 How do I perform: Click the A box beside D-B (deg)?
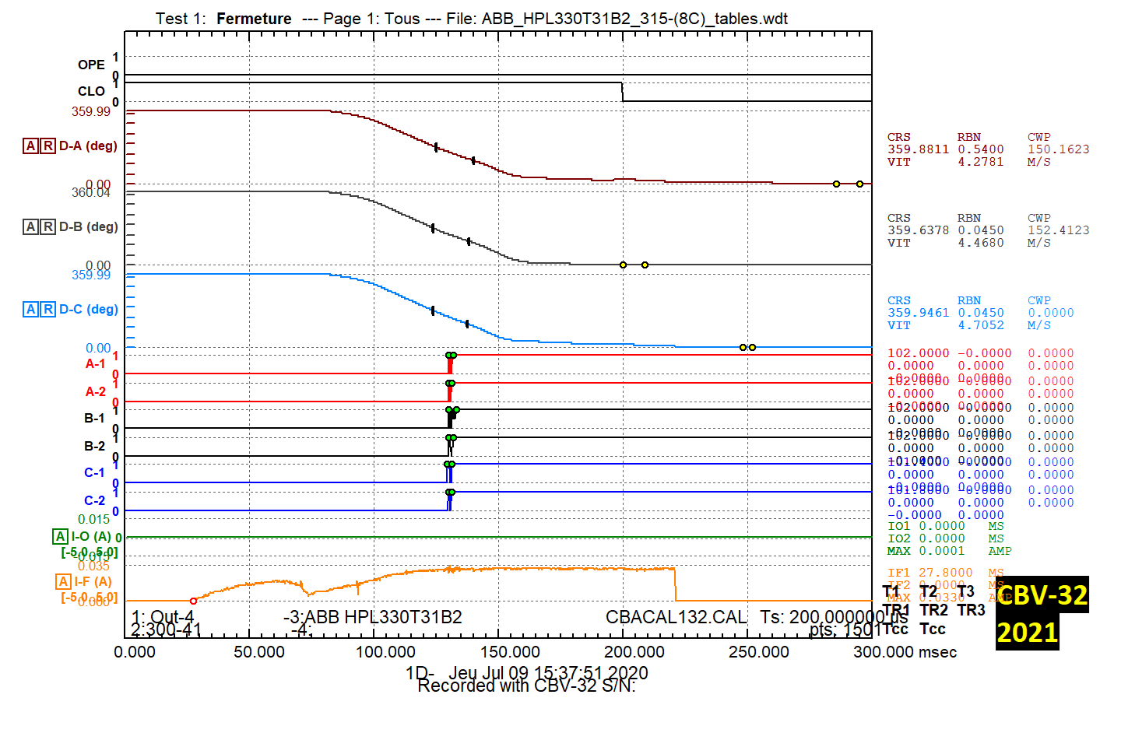pos(30,226)
